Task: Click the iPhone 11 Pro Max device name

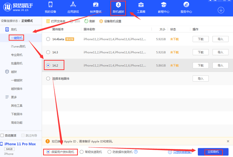Action: pos(20,144)
